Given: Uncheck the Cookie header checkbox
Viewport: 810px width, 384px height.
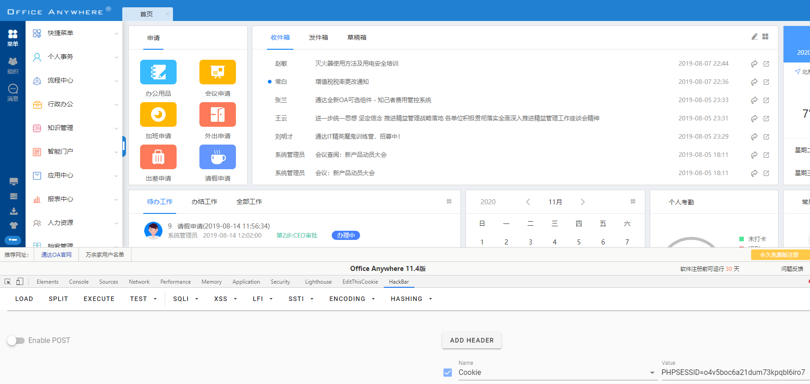Looking at the screenshot, I should [448, 373].
